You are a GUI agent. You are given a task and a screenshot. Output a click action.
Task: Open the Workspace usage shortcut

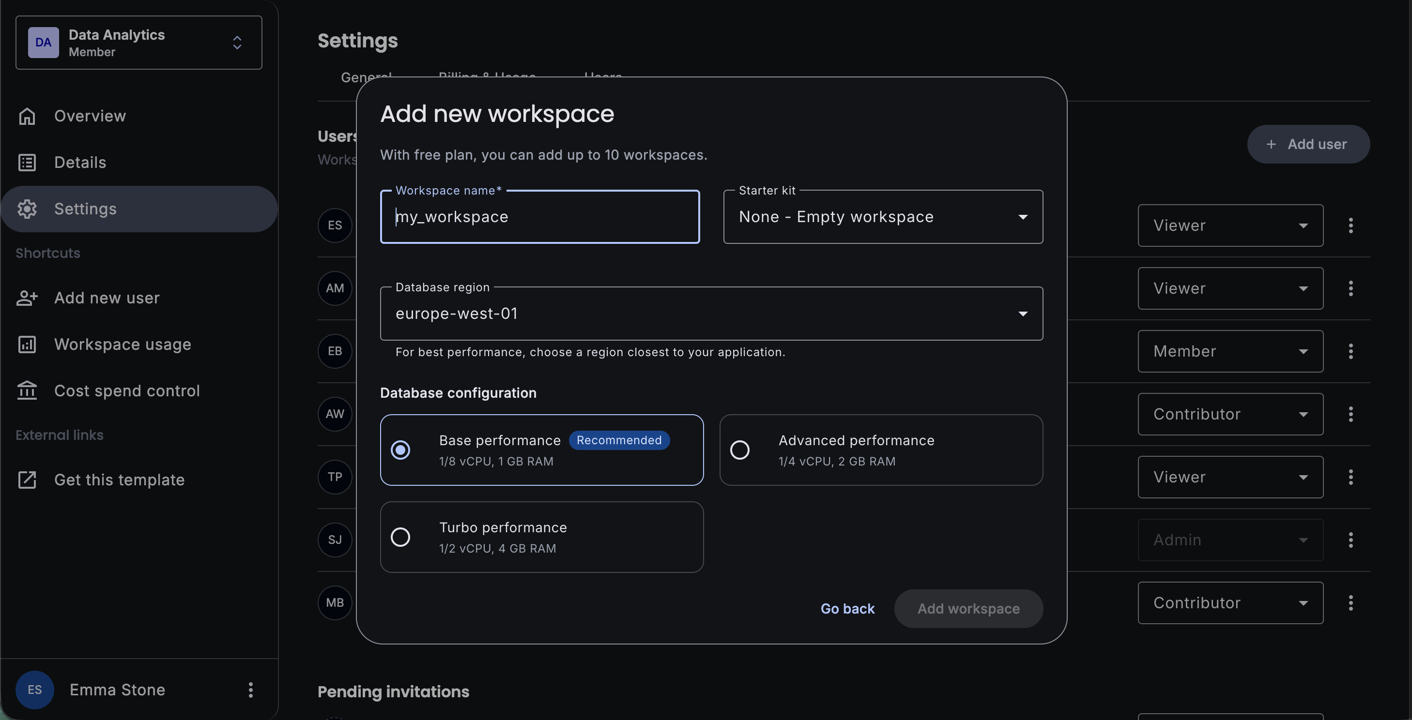[x=123, y=345]
